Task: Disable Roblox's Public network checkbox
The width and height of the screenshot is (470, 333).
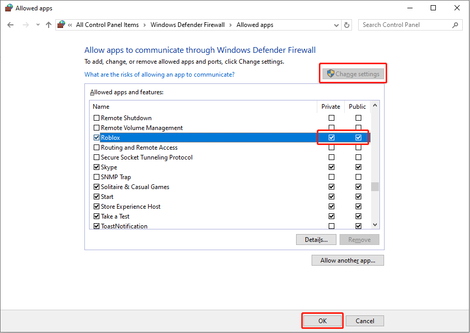Action: click(358, 137)
